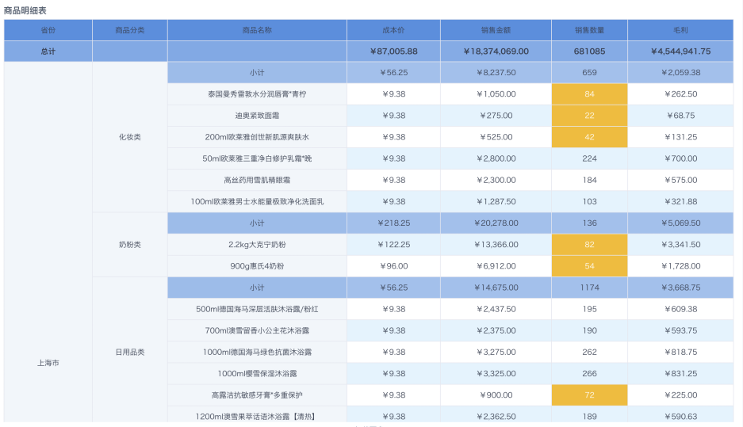Click total sales amount ¥18,374,069.00
Screen dimensions: 743x427
coord(496,51)
